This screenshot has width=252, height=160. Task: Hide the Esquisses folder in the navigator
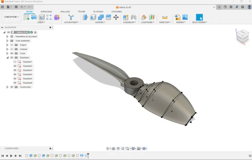12,57
